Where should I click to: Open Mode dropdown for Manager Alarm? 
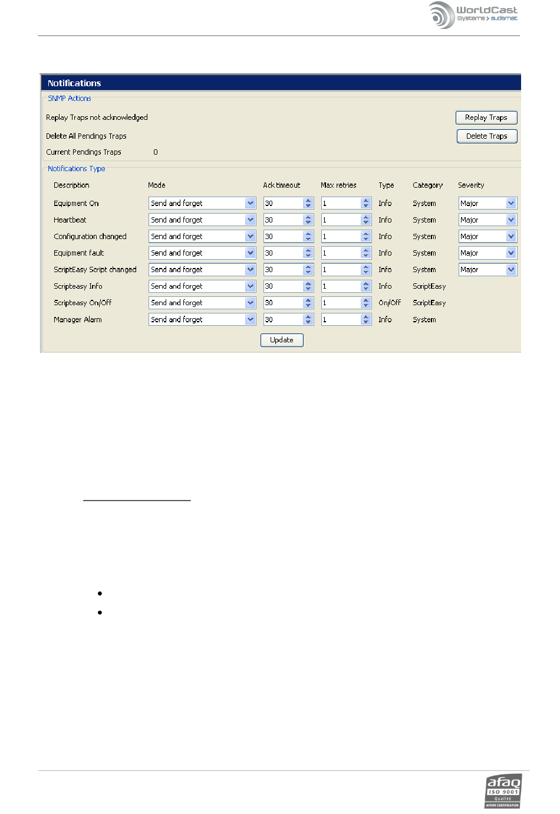pos(202,319)
